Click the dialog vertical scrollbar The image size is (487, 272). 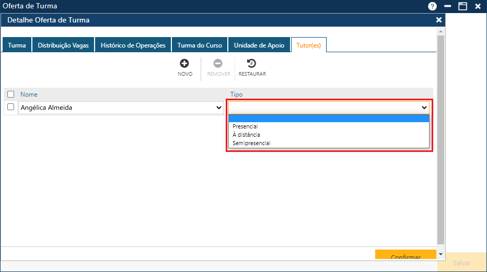(x=440, y=141)
